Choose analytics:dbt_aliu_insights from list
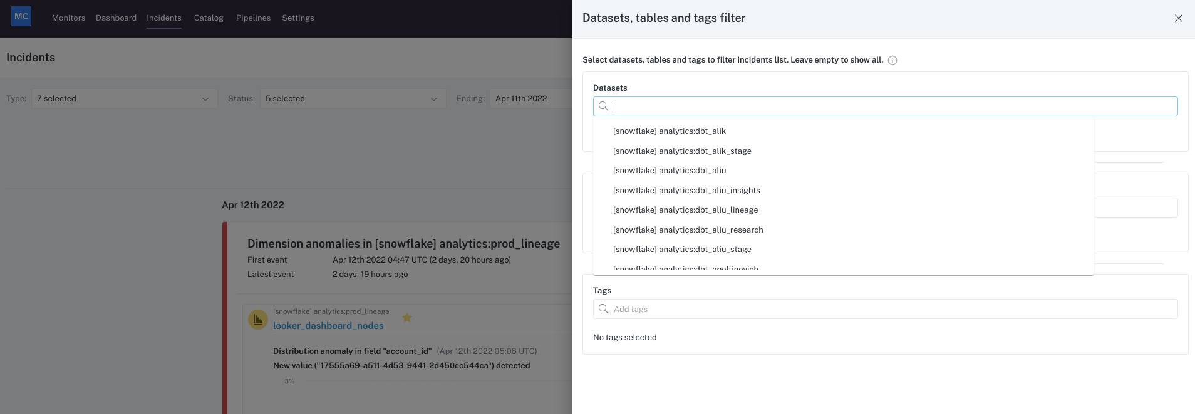The width and height of the screenshot is (1195, 414). point(686,191)
